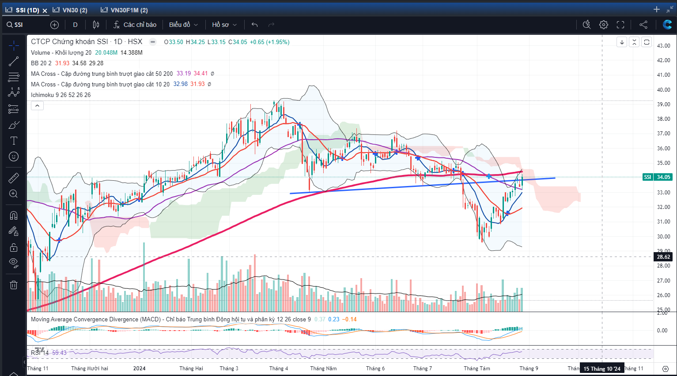The image size is (677, 376).
Task: Remove drawings with the trash icon
Action: (x=14, y=285)
